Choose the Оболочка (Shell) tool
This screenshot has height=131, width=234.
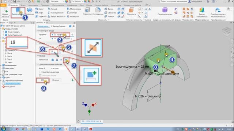(x=110, y=13)
